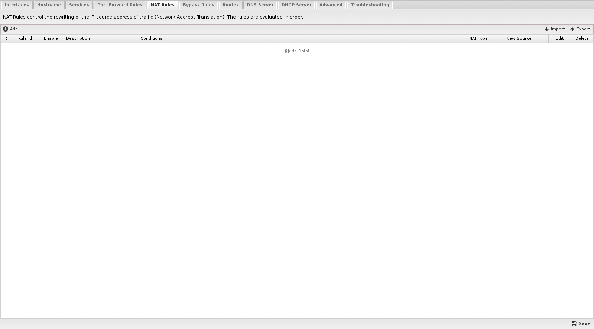The image size is (594, 329).
Task: Click the Delete column header
Action: [582, 38]
